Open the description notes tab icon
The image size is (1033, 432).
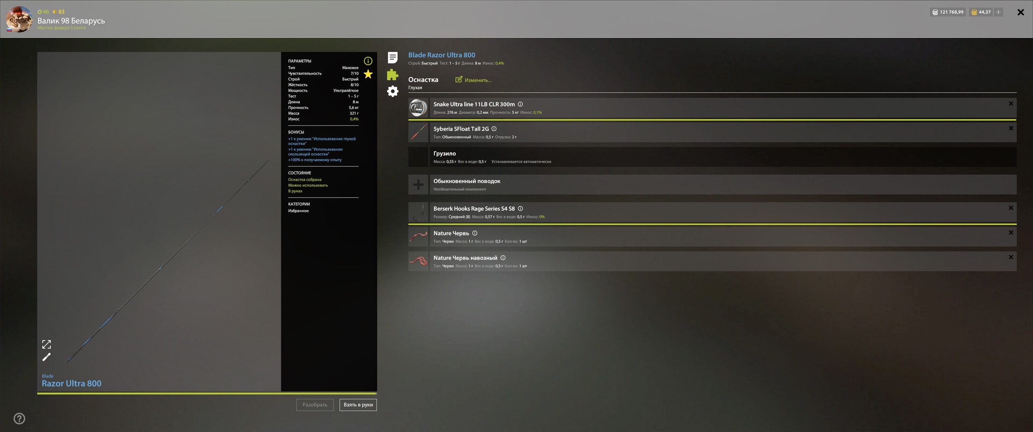coord(393,58)
